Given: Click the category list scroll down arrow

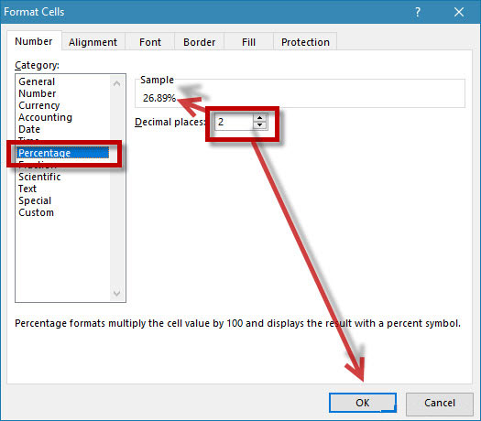Looking at the screenshot, I should point(116,293).
